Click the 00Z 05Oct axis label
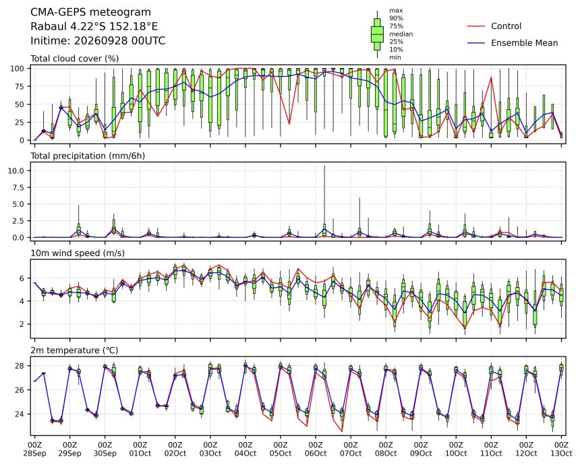 click(281, 449)
